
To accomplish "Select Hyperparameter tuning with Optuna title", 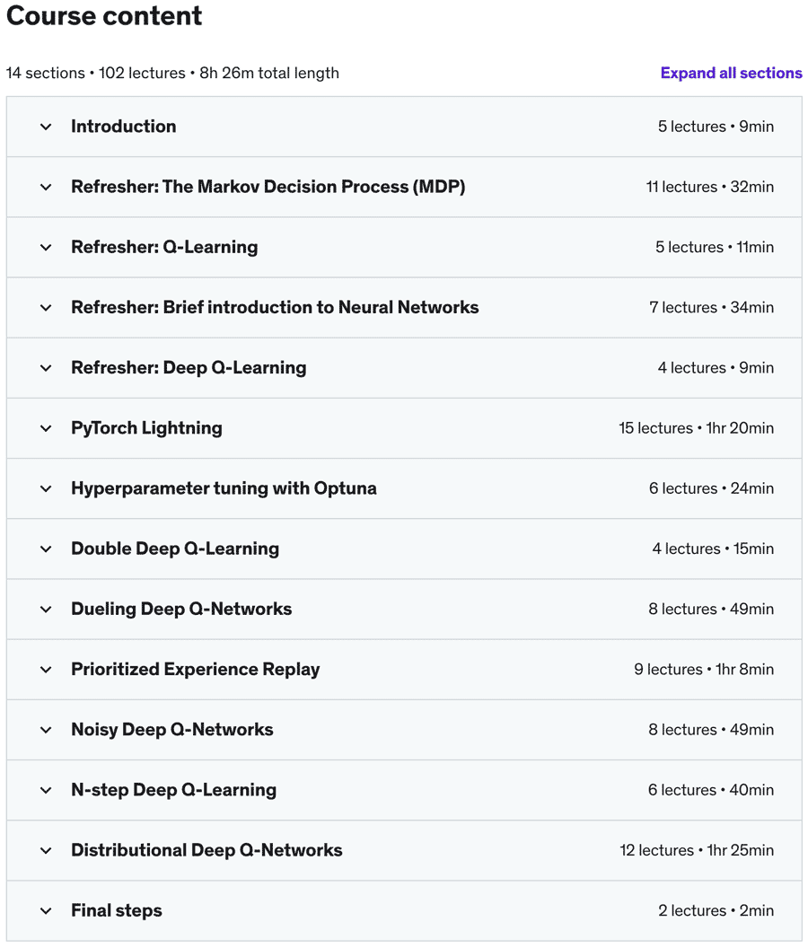I will point(224,488).
